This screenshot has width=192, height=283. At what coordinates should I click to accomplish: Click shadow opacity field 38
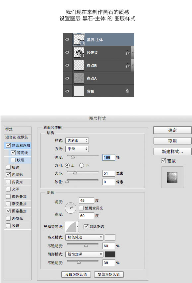(x=108, y=263)
